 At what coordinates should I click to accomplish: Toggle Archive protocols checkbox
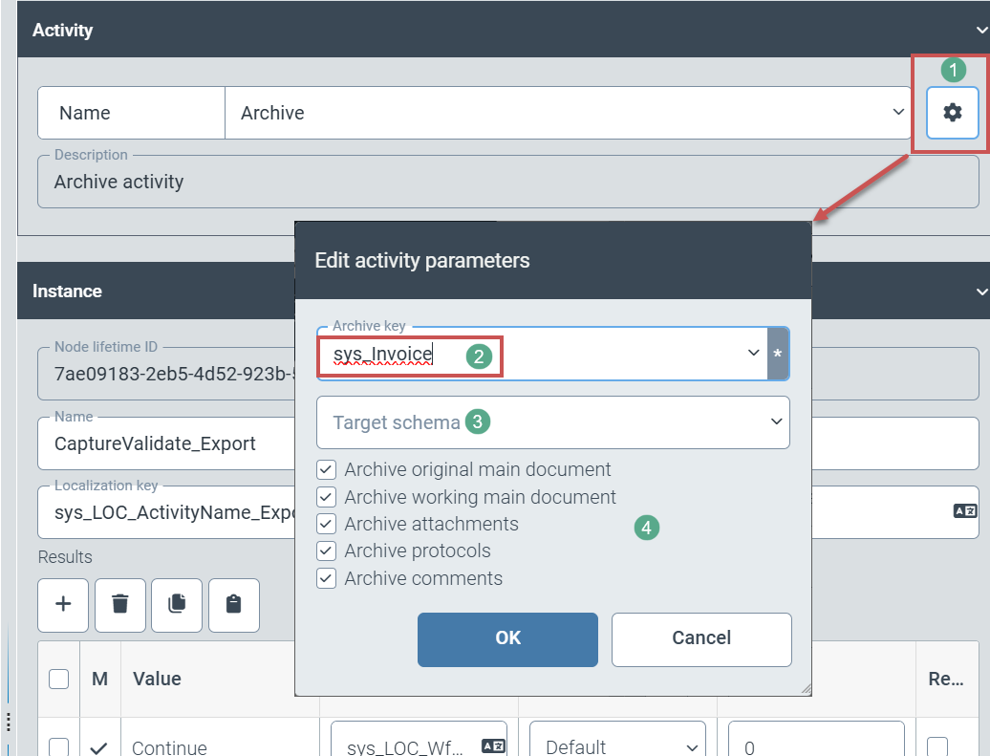click(327, 551)
